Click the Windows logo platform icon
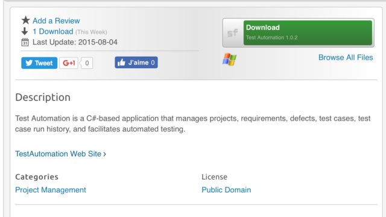The image size is (386, 217). (229, 60)
